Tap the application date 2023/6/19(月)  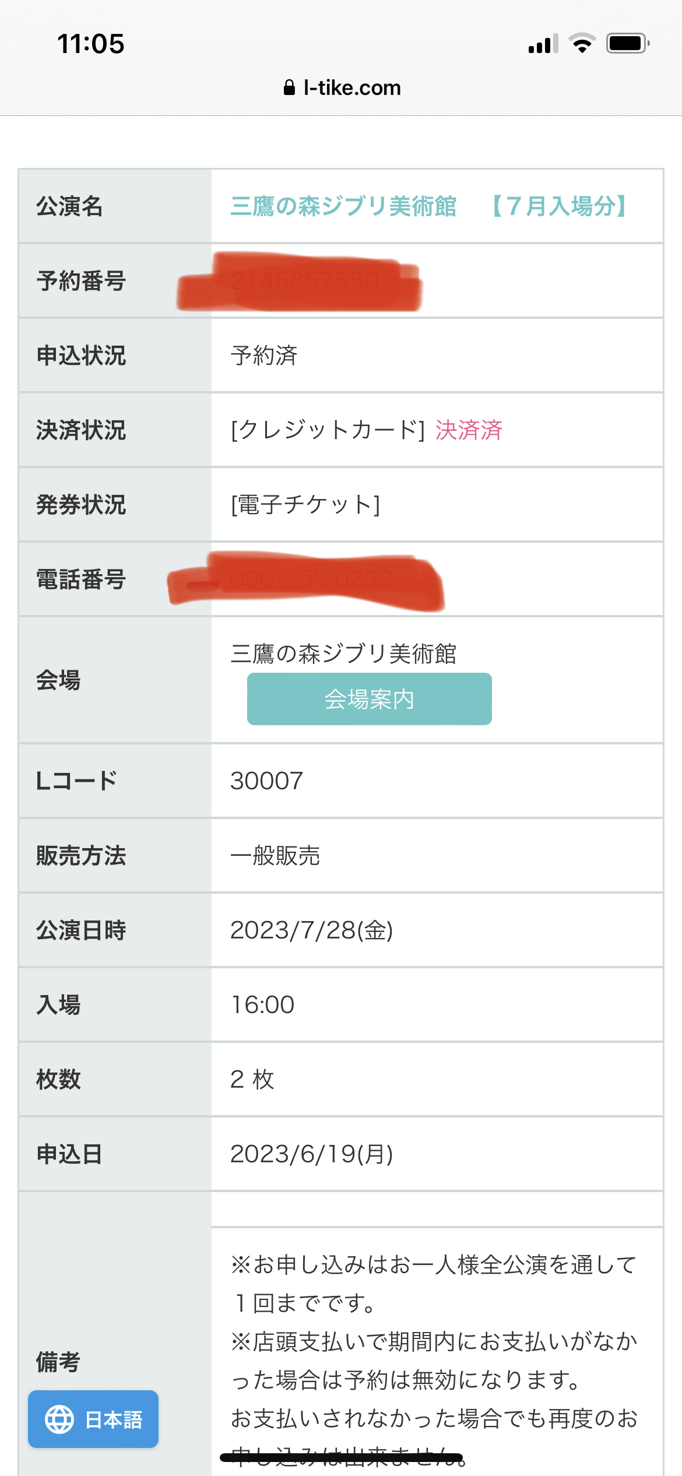(x=312, y=1154)
